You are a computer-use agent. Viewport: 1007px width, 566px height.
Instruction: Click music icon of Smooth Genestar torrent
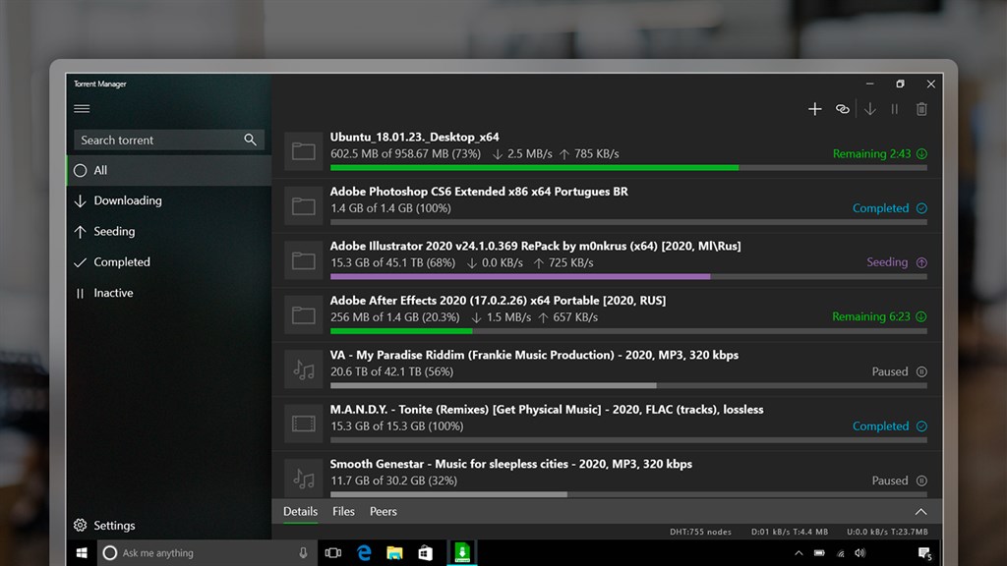click(x=303, y=479)
